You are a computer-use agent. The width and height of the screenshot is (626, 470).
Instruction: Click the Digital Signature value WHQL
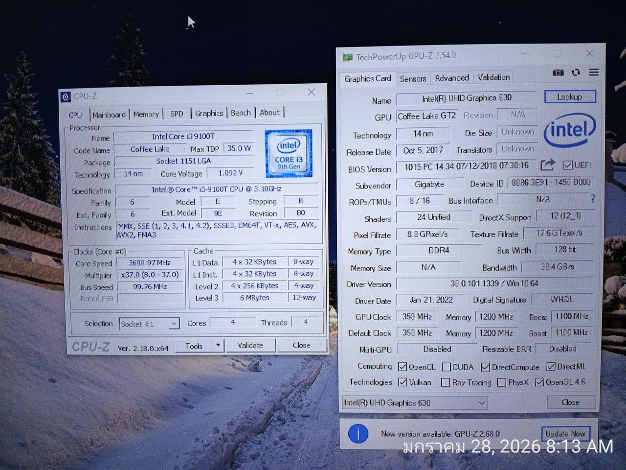click(561, 300)
